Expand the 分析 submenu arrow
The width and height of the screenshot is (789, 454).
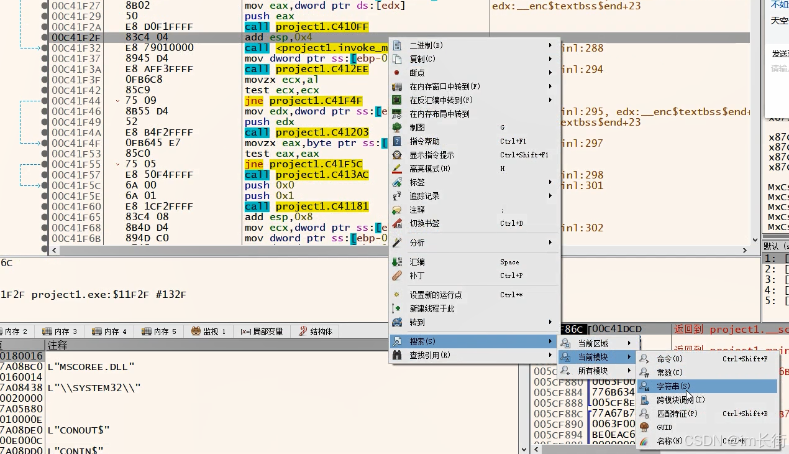click(x=550, y=243)
